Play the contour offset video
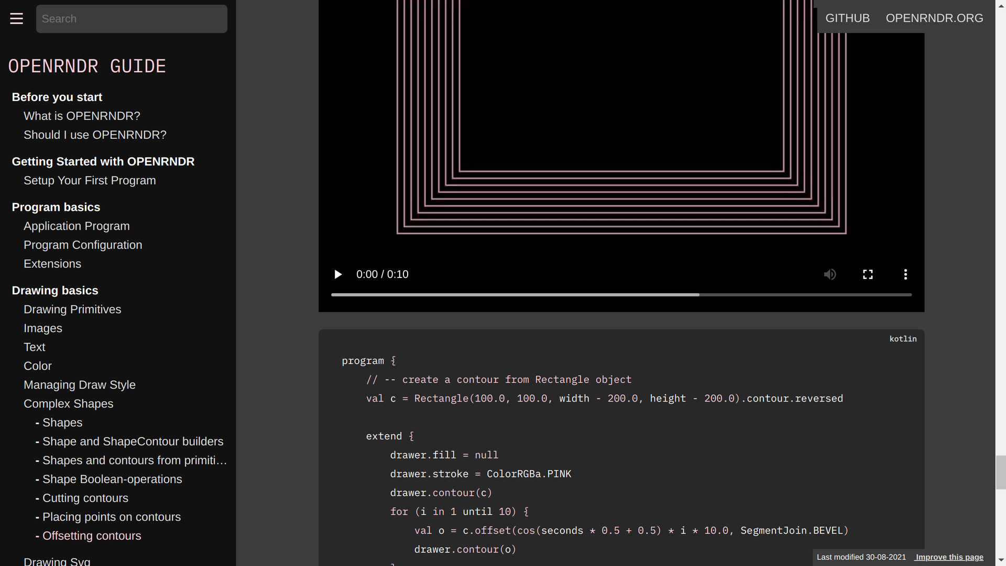1006x566 pixels. (x=338, y=274)
